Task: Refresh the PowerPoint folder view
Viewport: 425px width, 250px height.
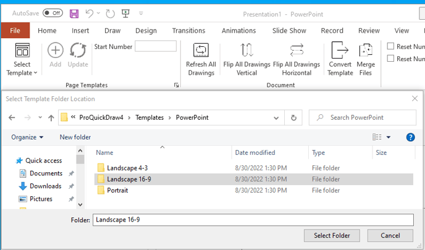Action: [293, 118]
